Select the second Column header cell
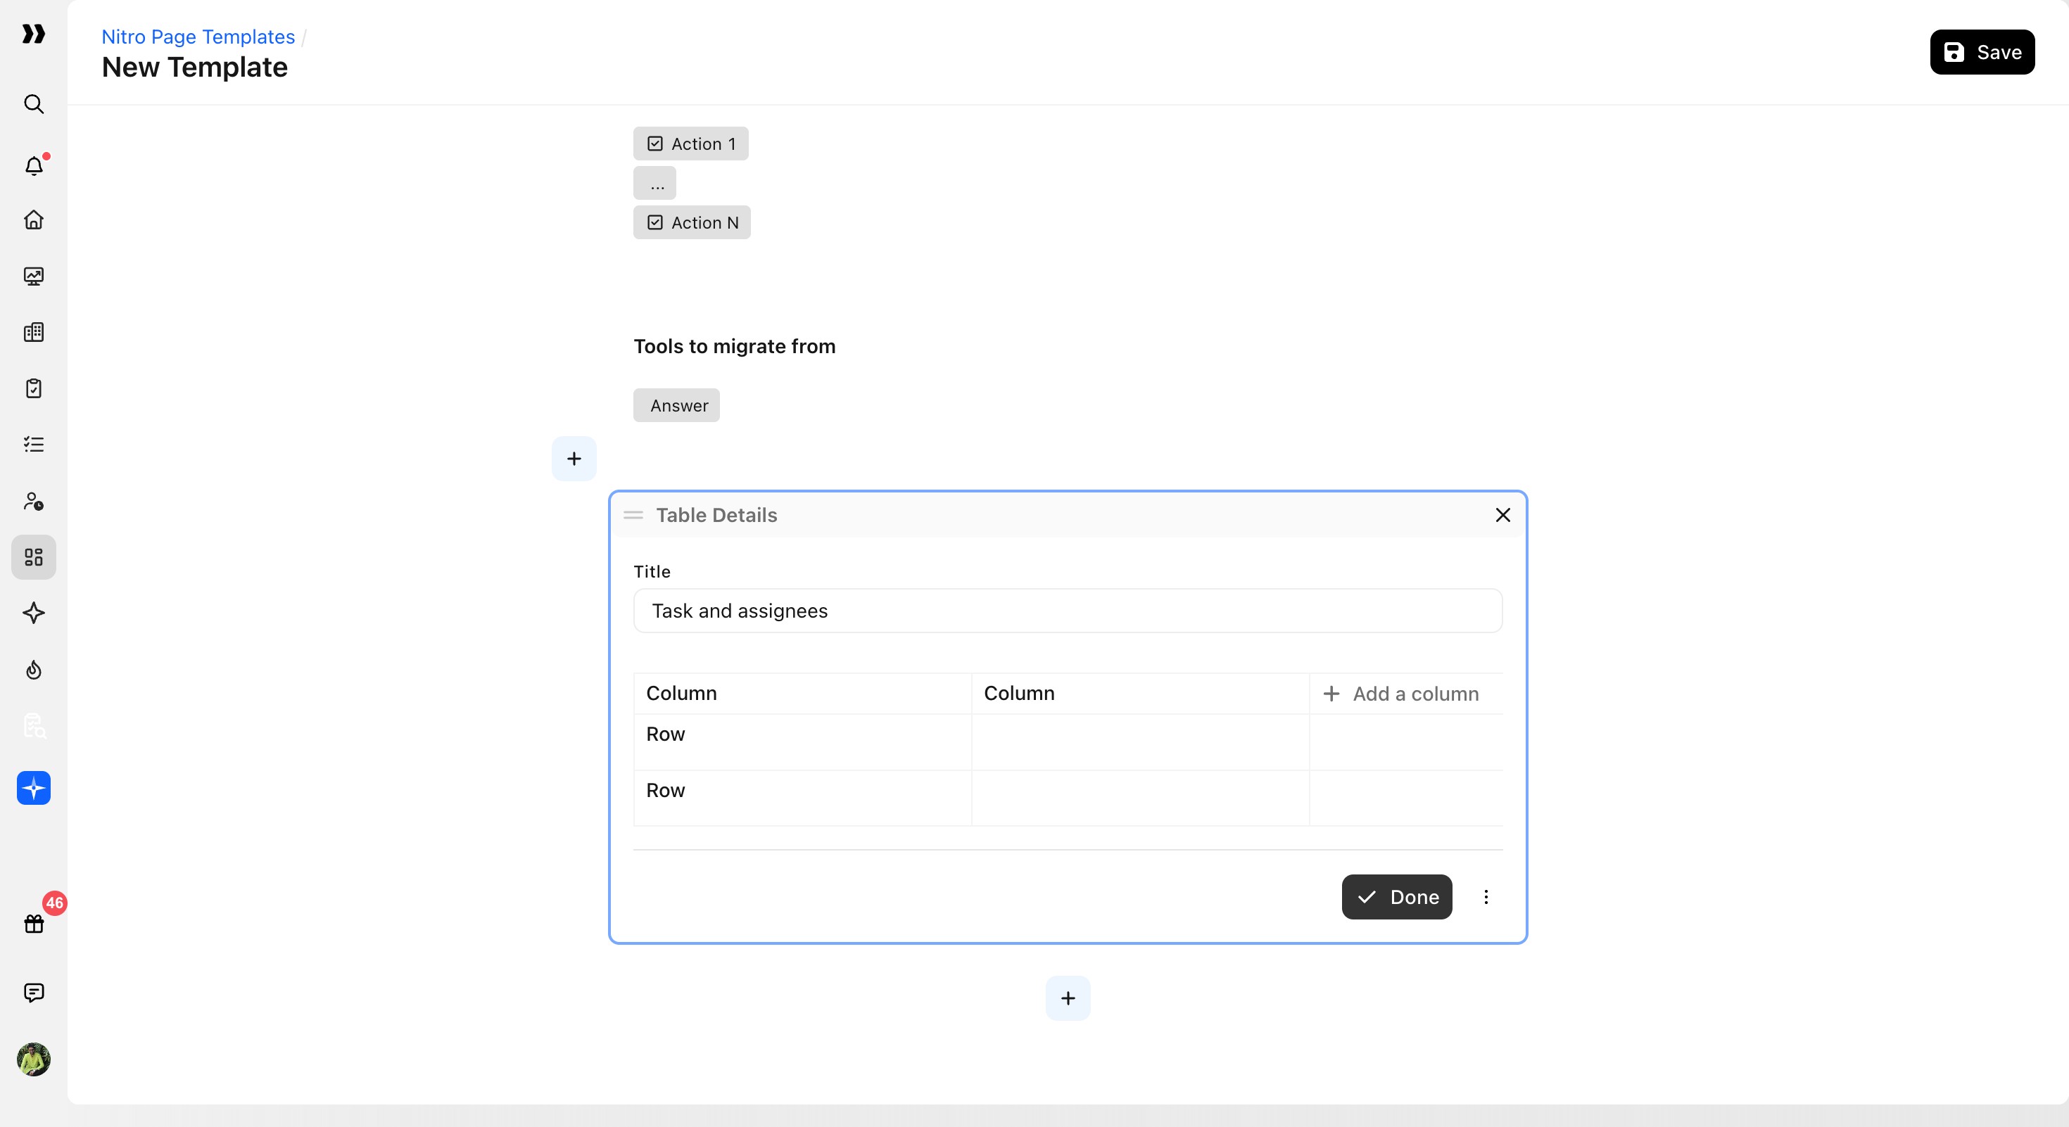Screen dimensions: 2069x1127 click(x=1141, y=694)
